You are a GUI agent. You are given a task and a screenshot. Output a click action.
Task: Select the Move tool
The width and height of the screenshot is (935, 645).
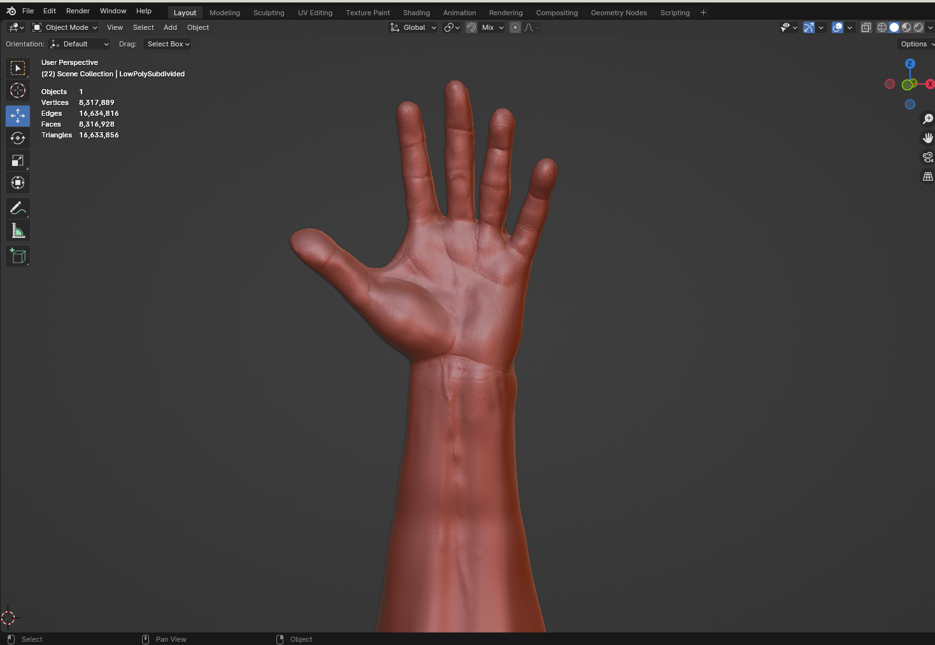[x=18, y=116]
